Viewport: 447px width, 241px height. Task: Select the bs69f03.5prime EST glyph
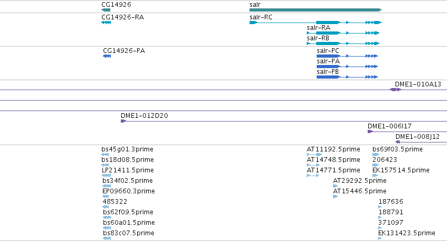tap(376, 155)
